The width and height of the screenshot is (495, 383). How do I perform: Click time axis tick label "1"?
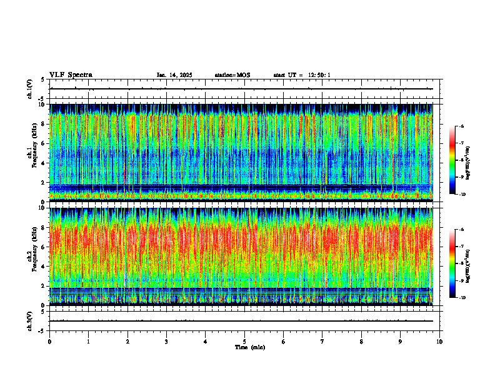(x=88, y=342)
